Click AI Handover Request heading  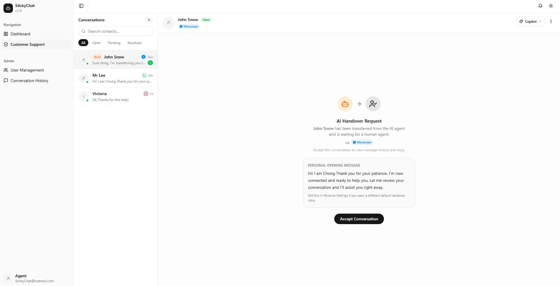click(359, 121)
